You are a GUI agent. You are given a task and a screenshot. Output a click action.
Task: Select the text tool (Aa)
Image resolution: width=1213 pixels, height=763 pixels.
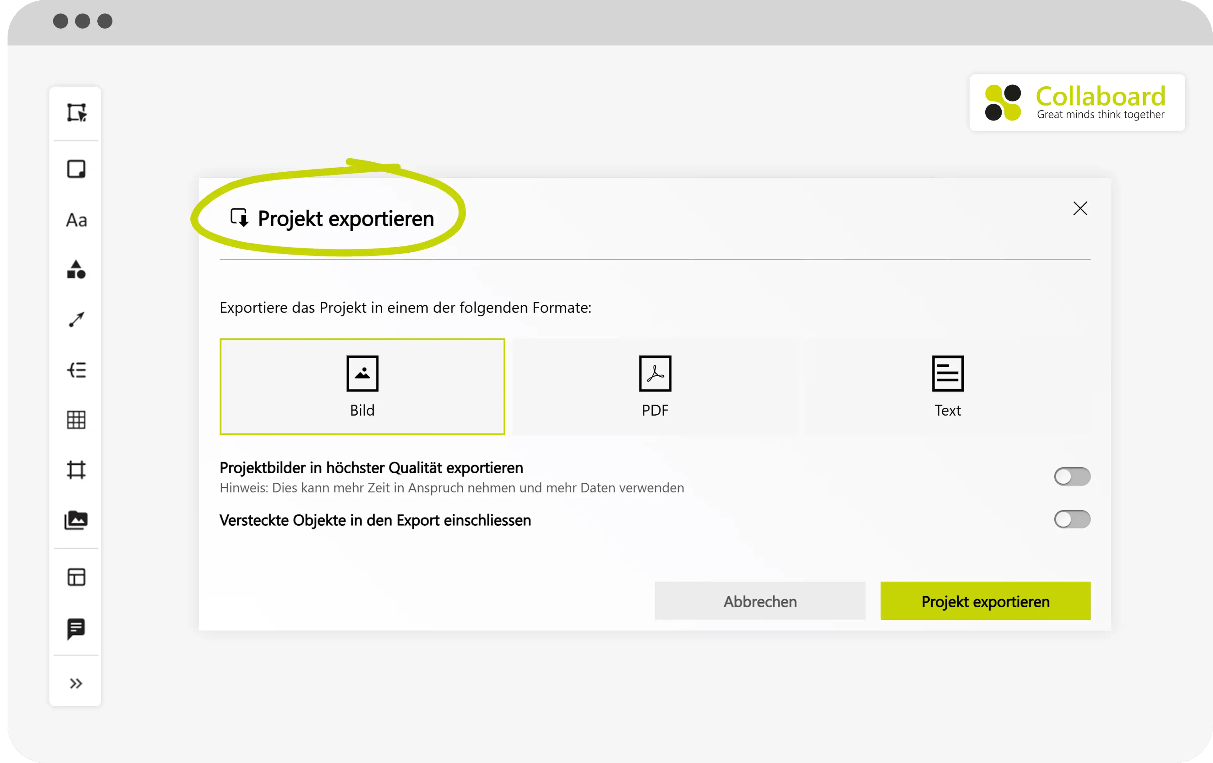[x=76, y=220]
